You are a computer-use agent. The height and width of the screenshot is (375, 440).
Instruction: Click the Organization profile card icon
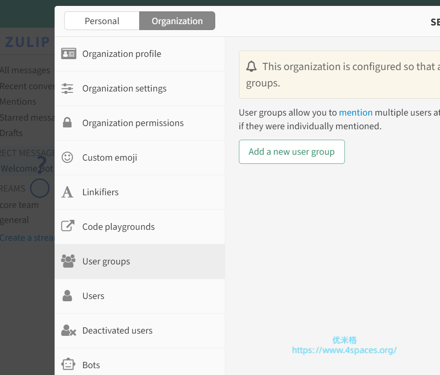coord(68,54)
